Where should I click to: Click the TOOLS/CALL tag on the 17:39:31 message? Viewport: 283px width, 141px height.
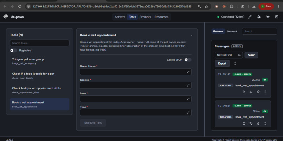coord(226,117)
